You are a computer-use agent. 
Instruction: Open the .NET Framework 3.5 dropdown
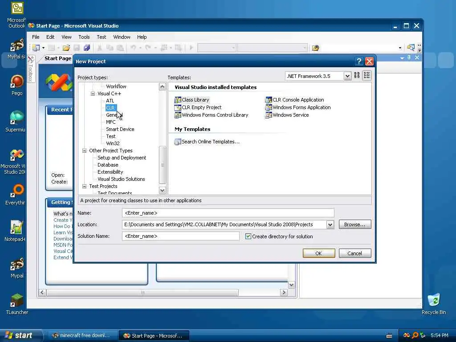(x=347, y=76)
